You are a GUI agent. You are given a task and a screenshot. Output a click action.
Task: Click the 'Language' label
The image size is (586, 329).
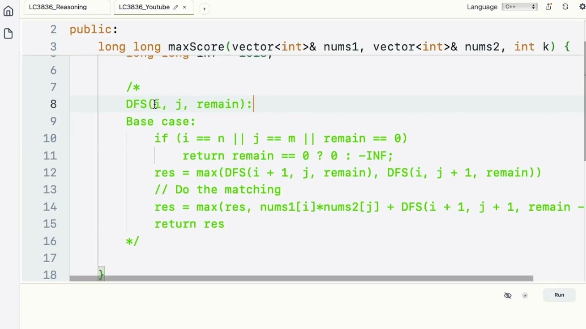pyautogui.click(x=482, y=7)
